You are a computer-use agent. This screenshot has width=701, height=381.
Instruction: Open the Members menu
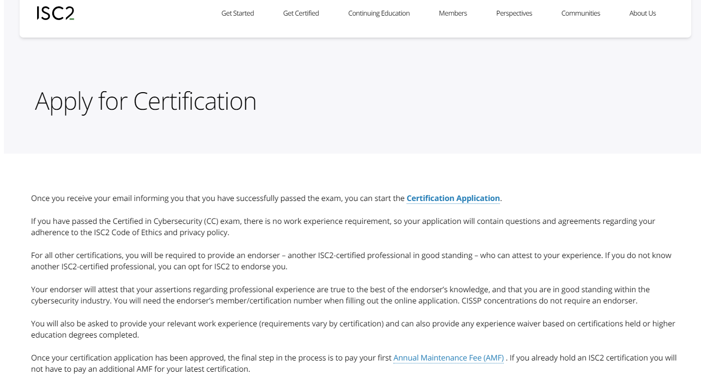453,13
